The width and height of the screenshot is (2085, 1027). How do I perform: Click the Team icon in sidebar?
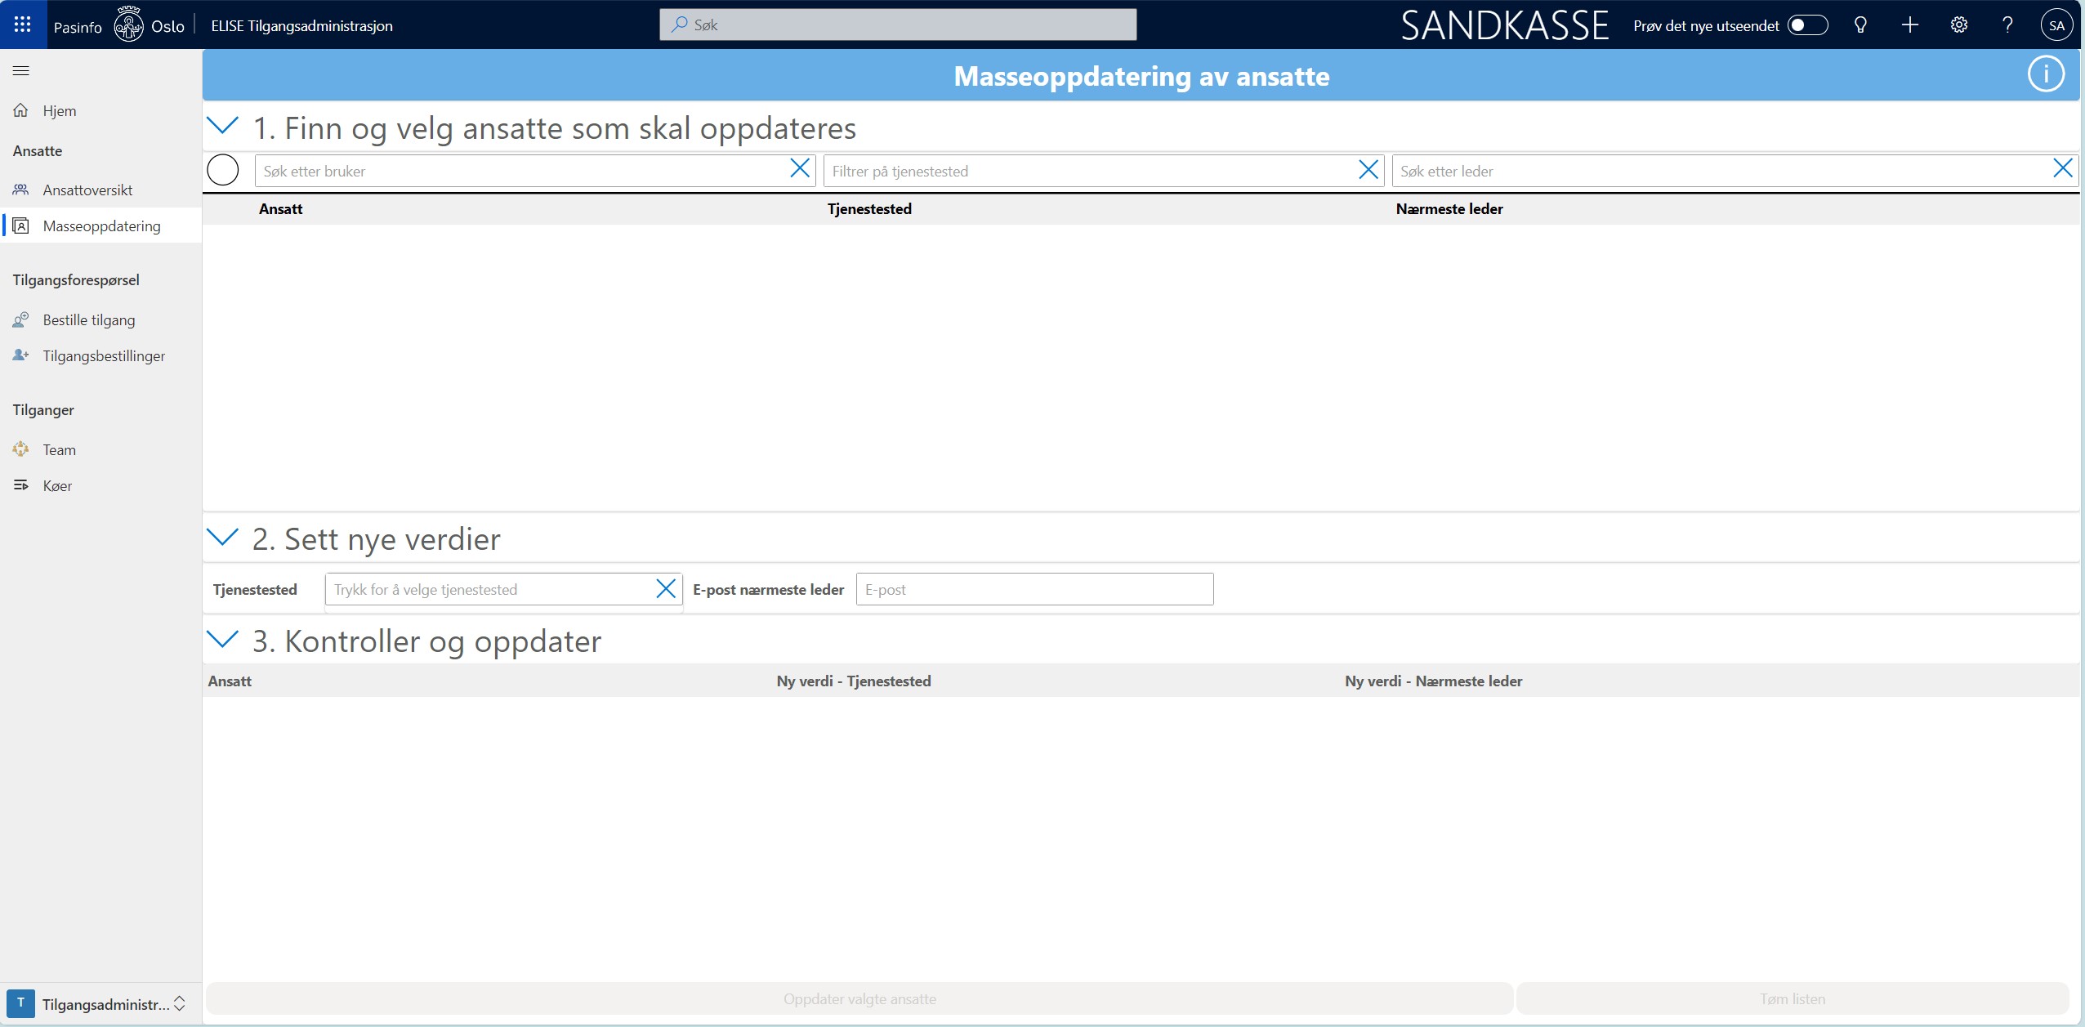20,449
